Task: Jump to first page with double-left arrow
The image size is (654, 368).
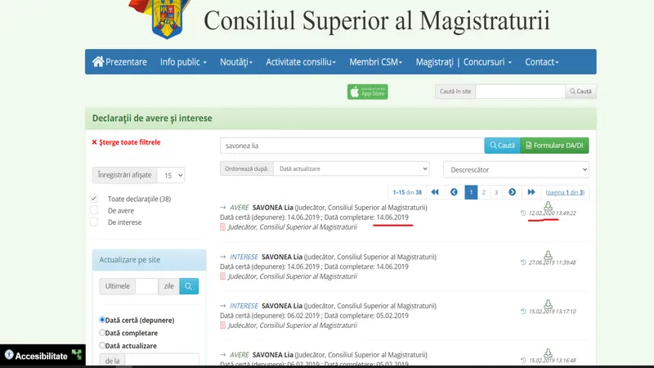Action: click(435, 192)
